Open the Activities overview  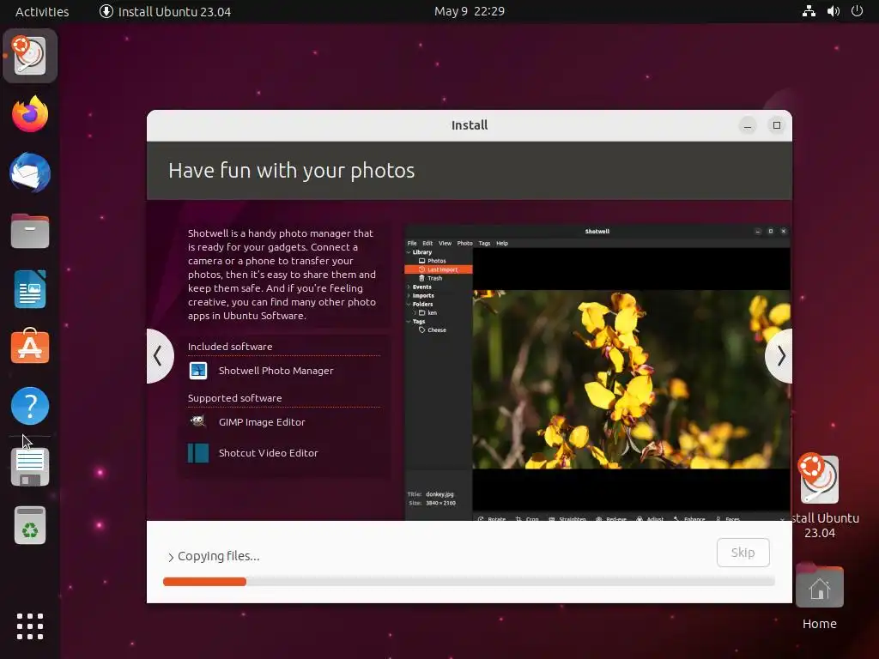(x=42, y=11)
